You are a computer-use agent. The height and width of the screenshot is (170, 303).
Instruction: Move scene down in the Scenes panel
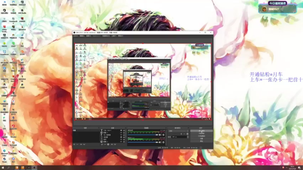coord(84,144)
